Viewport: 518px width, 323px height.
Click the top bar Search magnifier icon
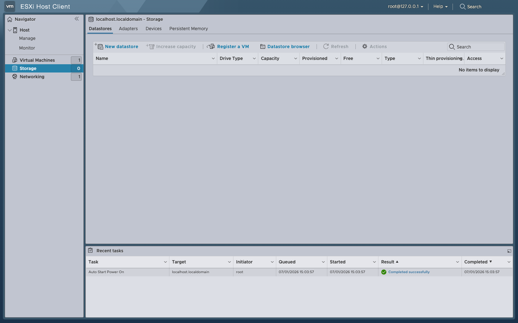pos(463,6)
